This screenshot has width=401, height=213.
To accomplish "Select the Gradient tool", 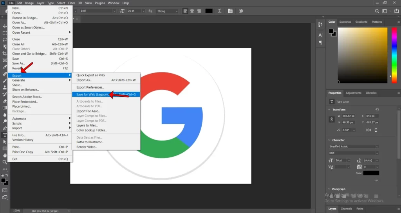I will click(5, 108).
